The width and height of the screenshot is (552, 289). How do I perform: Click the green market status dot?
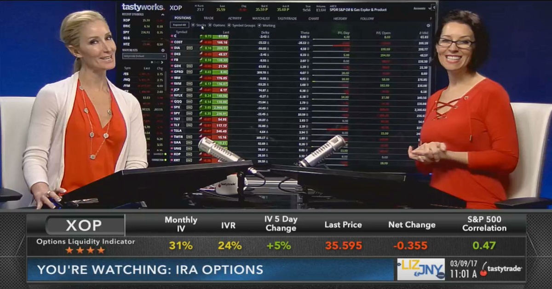166,154
